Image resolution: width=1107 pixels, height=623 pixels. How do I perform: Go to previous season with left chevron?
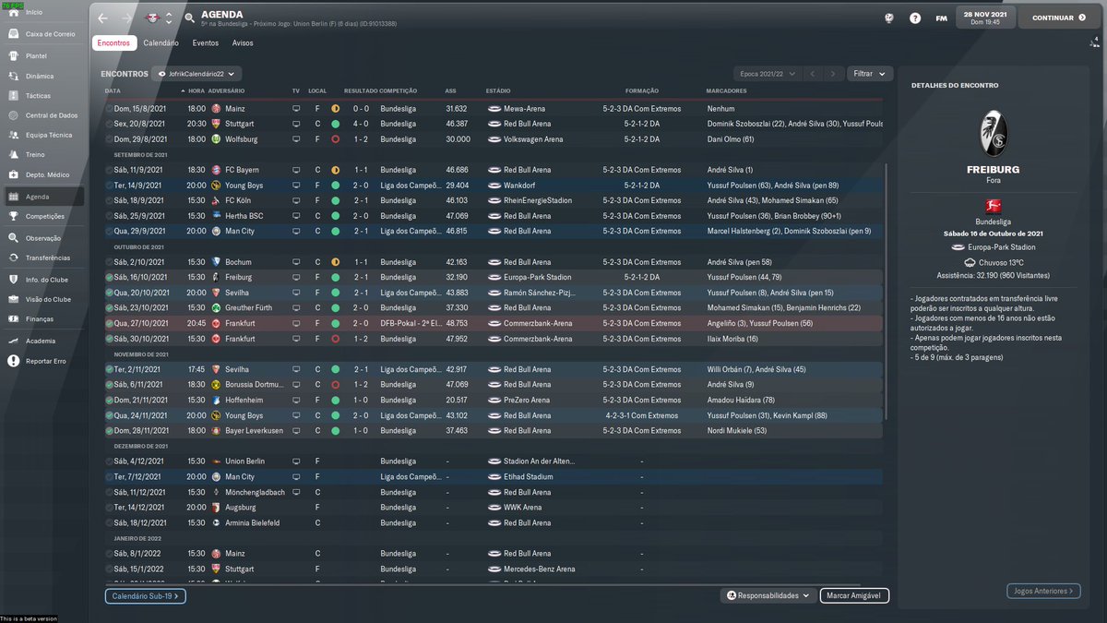tap(812, 73)
